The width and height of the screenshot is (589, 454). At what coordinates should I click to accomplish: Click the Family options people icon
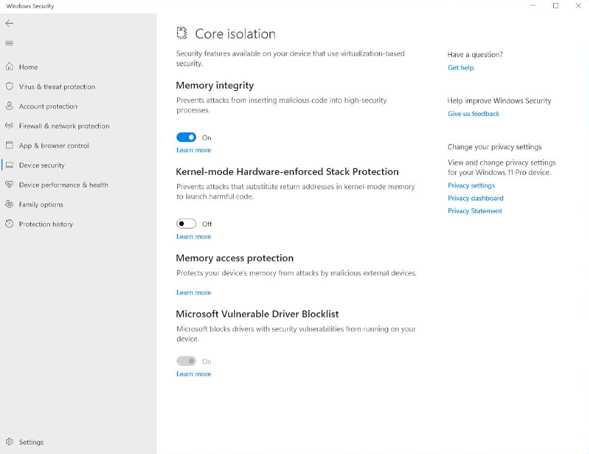10,204
